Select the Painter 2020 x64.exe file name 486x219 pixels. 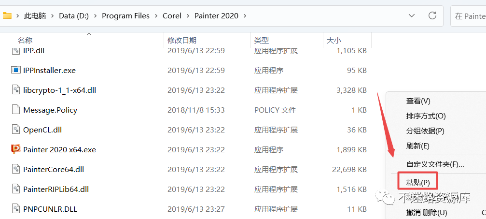(x=59, y=150)
